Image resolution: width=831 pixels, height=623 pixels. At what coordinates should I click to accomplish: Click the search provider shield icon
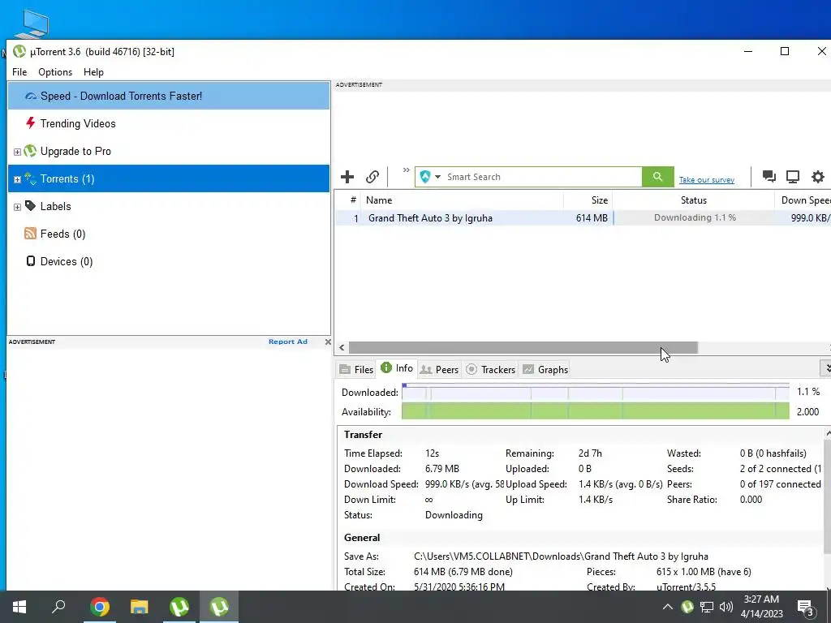(x=425, y=176)
